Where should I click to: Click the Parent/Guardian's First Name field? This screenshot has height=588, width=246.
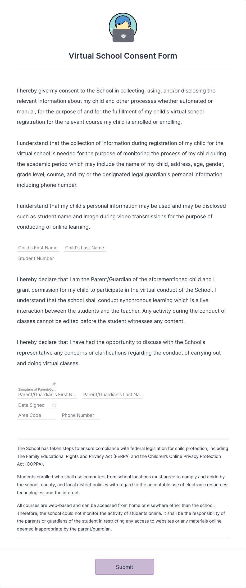click(47, 395)
